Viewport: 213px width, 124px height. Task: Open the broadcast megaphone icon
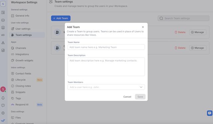pyautogui.click(x=3, y=35)
